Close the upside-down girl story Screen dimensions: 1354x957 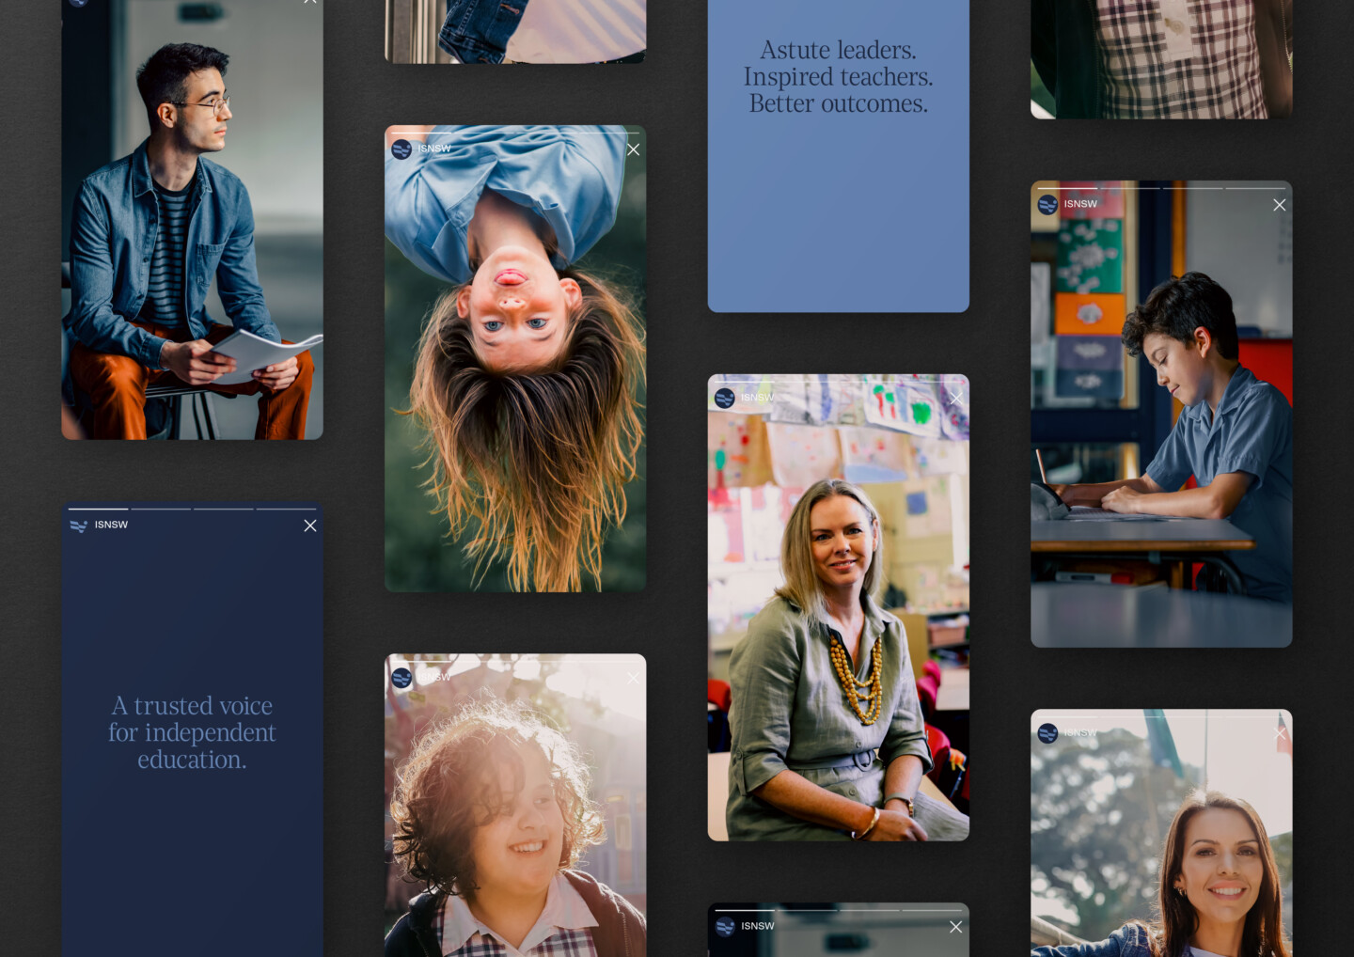pyautogui.click(x=634, y=149)
